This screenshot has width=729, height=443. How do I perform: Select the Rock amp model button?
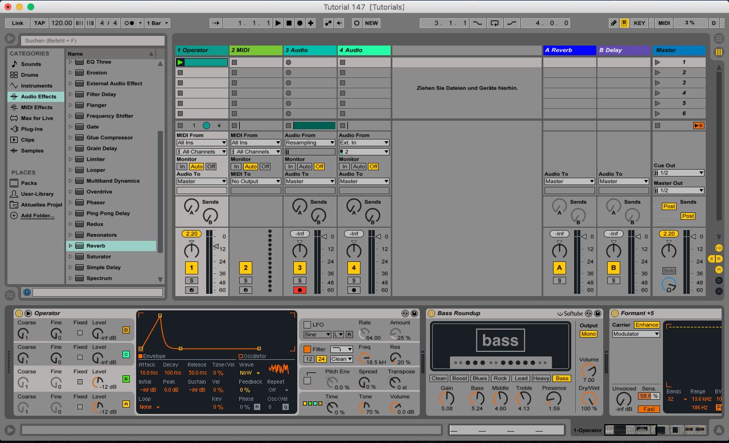click(500, 379)
